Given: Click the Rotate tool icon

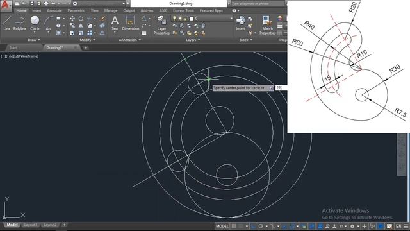Looking at the screenshot, I should pos(81,19).
